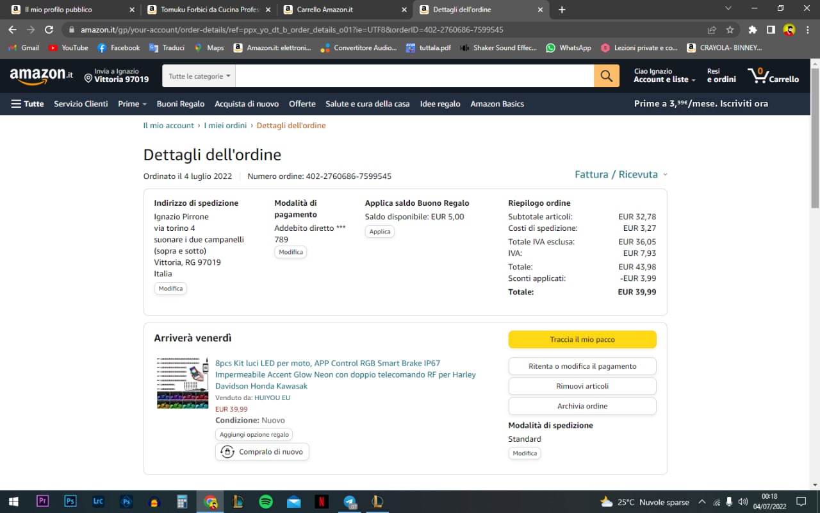Open the WhatsApp bookmark

(568, 48)
